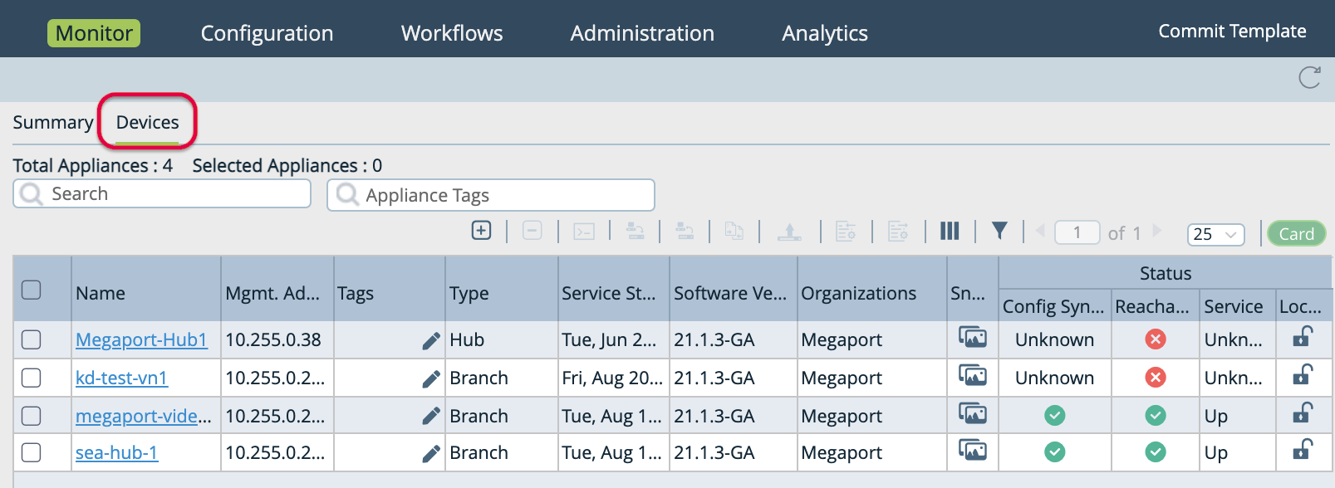
Task: Open the sea-hub-1 device link
Action: [x=116, y=453]
